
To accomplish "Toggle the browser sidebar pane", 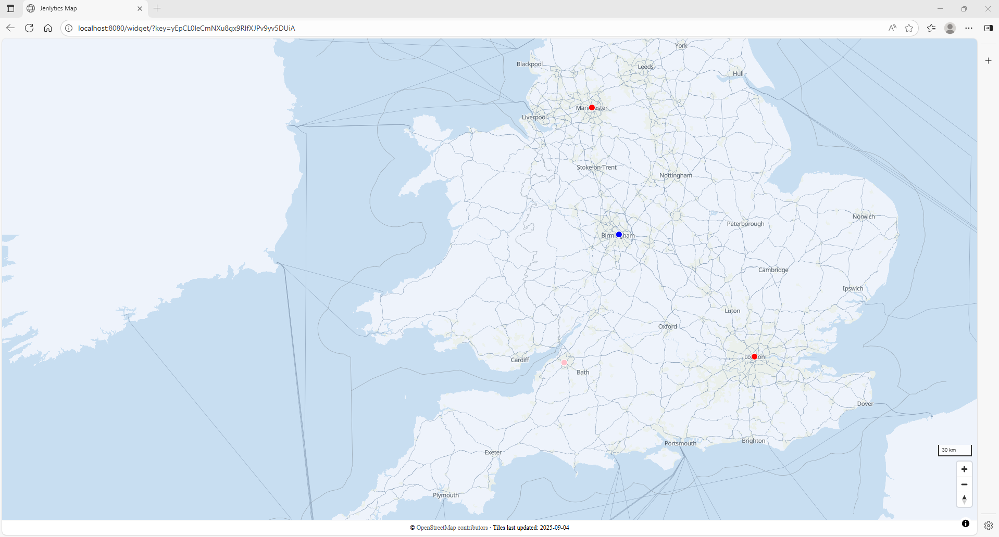I will tap(988, 28).
